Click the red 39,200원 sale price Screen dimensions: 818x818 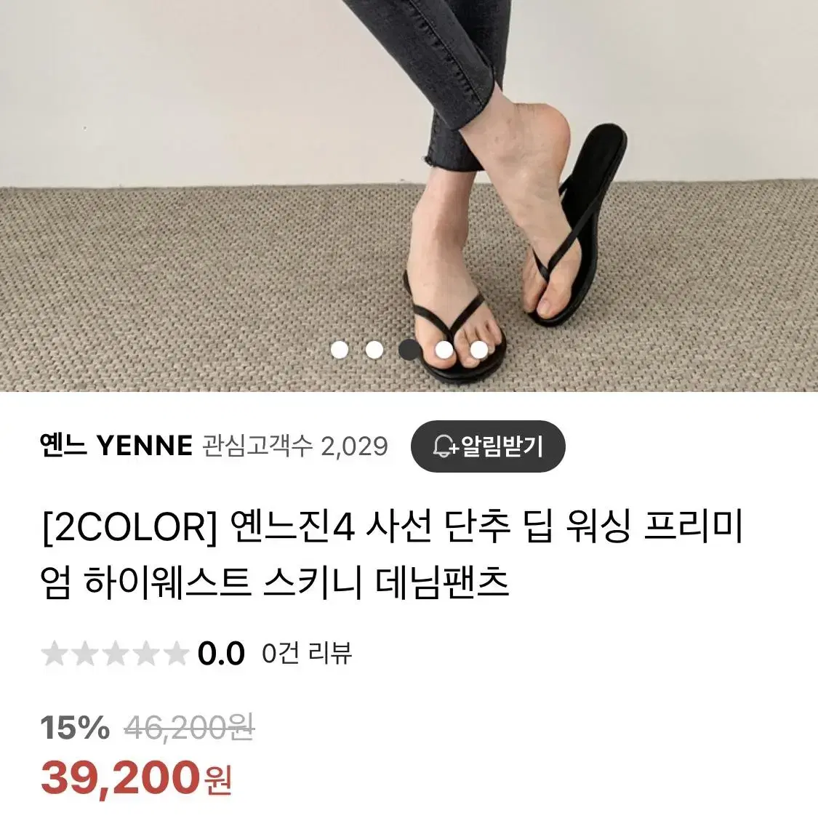136,778
